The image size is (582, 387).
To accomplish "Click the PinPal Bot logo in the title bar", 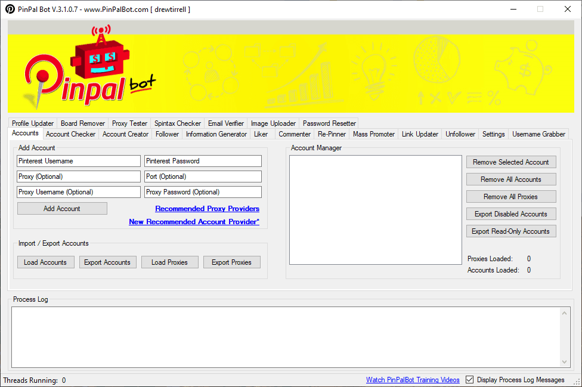I will [x=8, y=9].
